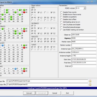The height and width of the screenshot is (97, 97).
Task: Click the Antenna type field
Action: click(84, 49)
